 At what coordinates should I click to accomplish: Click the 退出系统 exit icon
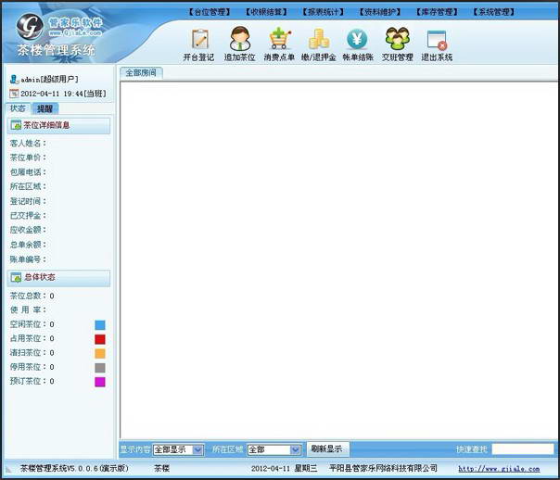(x=437, y=40)
